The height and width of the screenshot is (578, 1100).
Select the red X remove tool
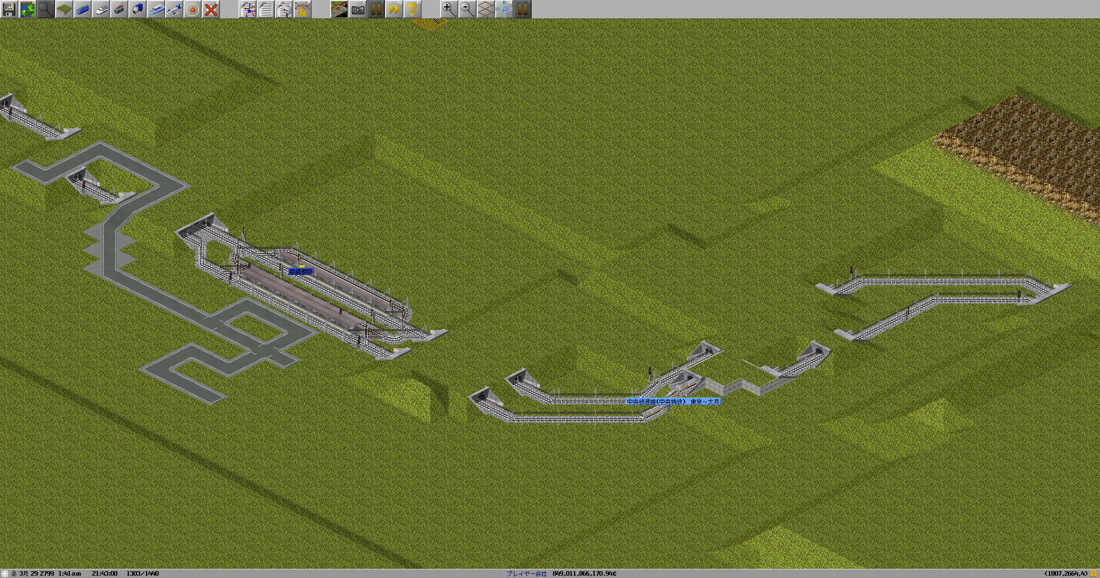[211, 9]
